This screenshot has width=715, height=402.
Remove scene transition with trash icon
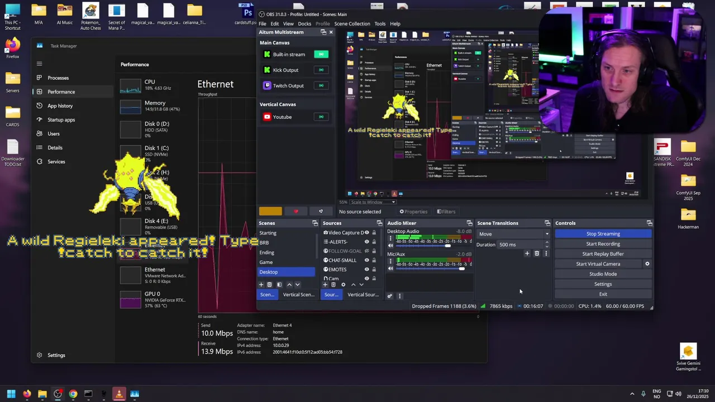537,253
